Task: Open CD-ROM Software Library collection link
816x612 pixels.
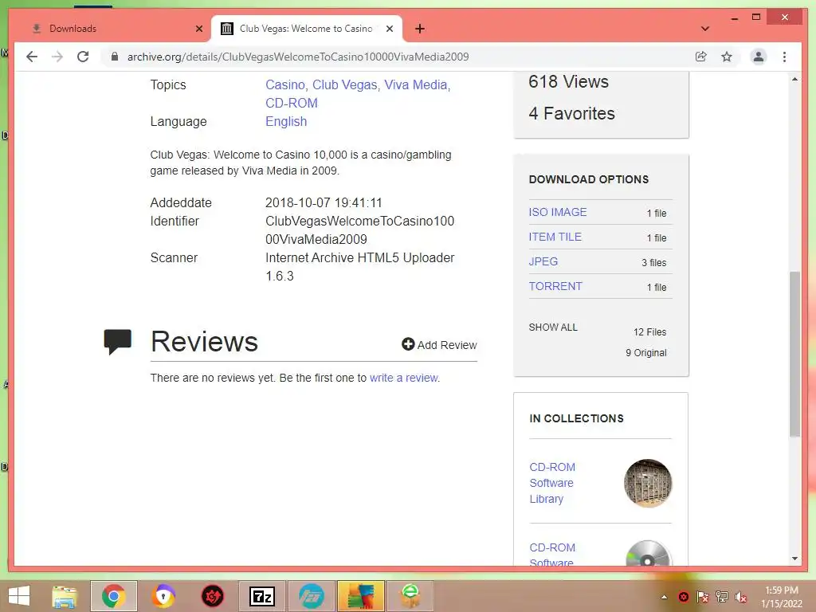Action: (552, 483)
